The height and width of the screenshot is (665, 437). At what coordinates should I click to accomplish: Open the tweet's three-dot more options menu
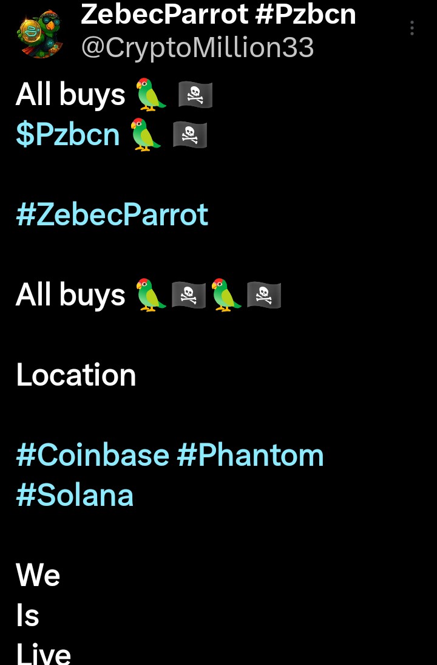tap(412, 28)
